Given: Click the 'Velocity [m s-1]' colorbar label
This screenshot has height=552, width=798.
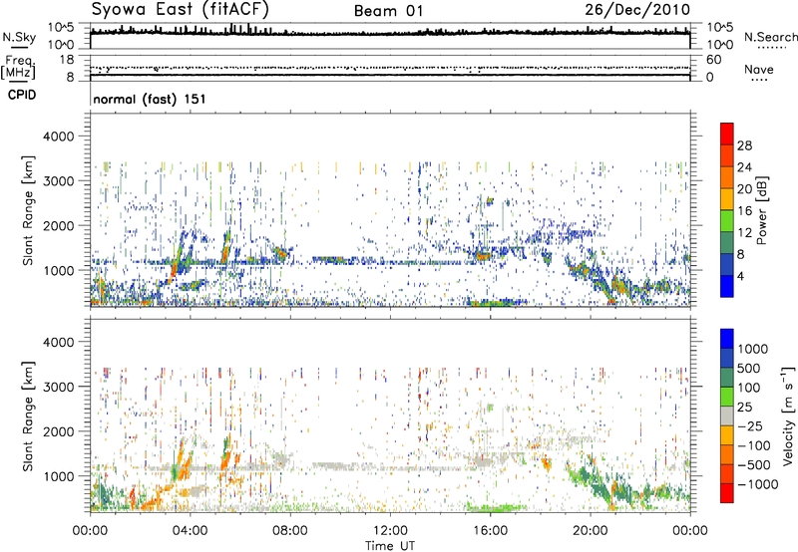Looking at the screenshot, I should (788, 415).
